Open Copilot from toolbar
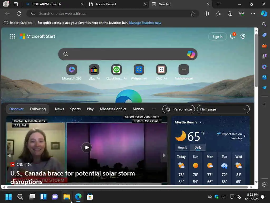 point(264,13)
